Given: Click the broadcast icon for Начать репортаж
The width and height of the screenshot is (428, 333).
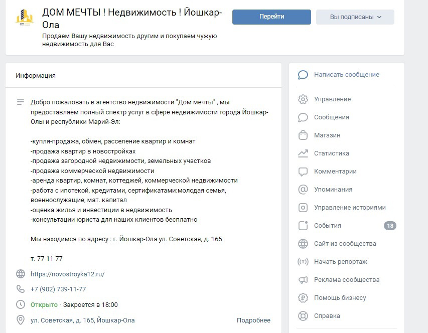Looking at the screenshot, I should click(303, 262).
